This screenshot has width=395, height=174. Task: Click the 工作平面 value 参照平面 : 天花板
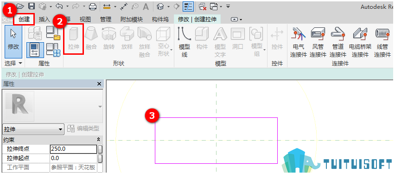(73, 168)
